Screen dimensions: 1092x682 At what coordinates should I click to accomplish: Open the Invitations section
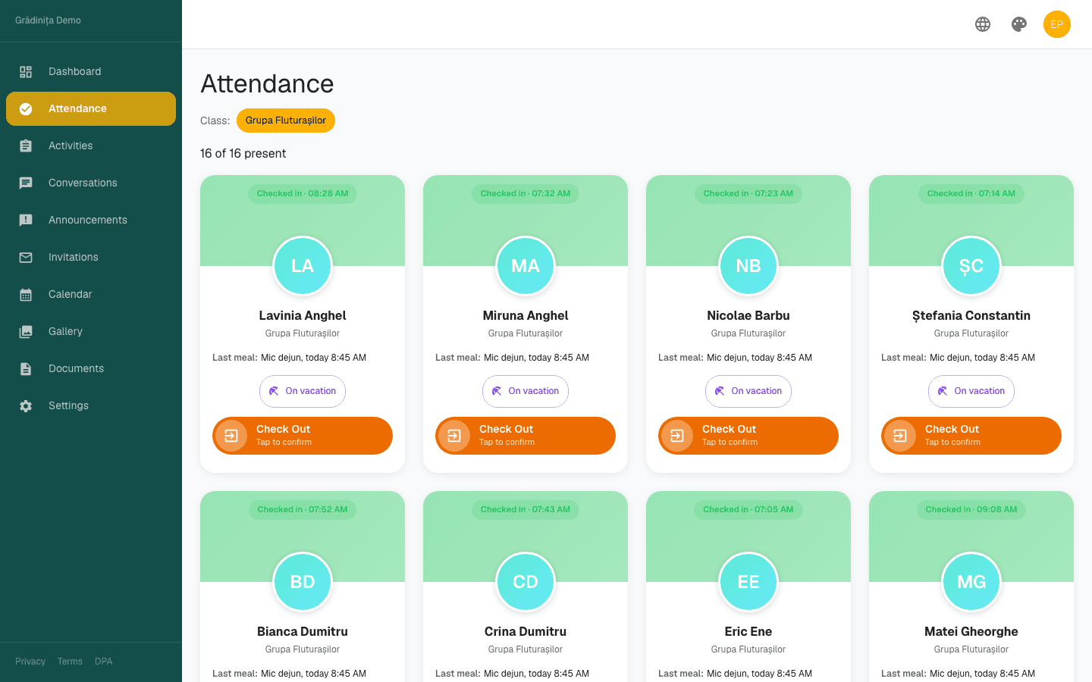click(91, 258)
